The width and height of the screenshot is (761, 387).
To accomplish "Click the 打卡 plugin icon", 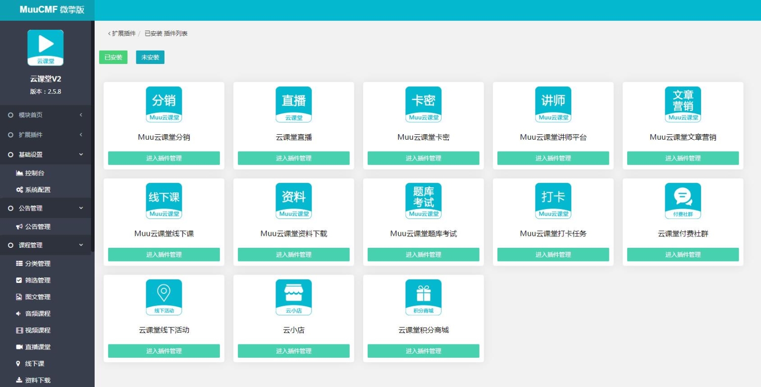I will 553,201.
